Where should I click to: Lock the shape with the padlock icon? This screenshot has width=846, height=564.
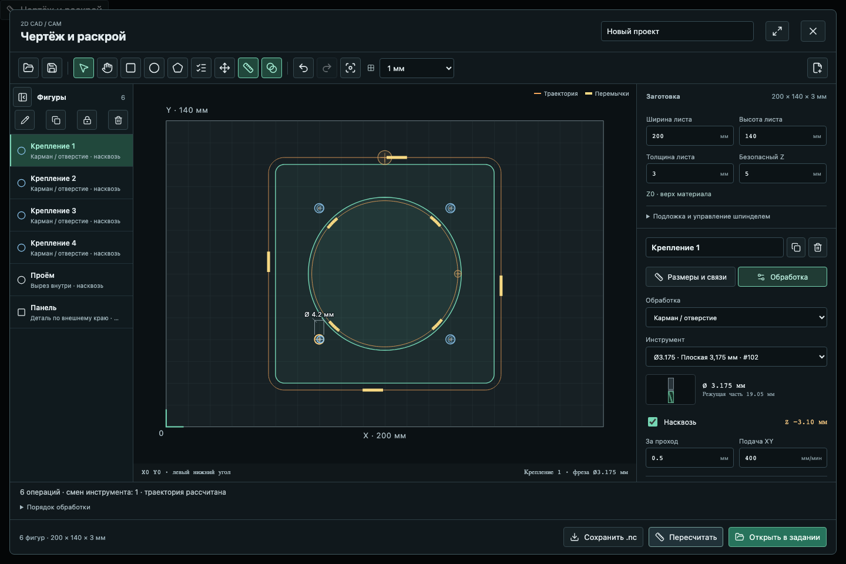click(87, 120)
